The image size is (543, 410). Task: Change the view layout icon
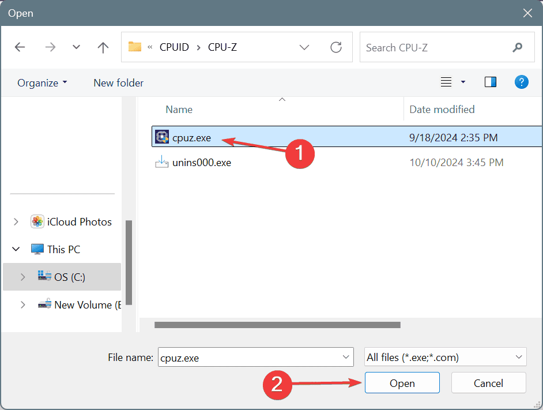point(446,82)
